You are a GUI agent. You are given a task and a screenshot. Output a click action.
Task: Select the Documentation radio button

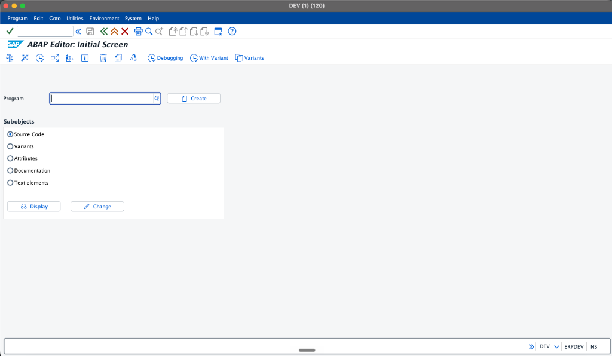pyautogui.click(x=10, y=170)
